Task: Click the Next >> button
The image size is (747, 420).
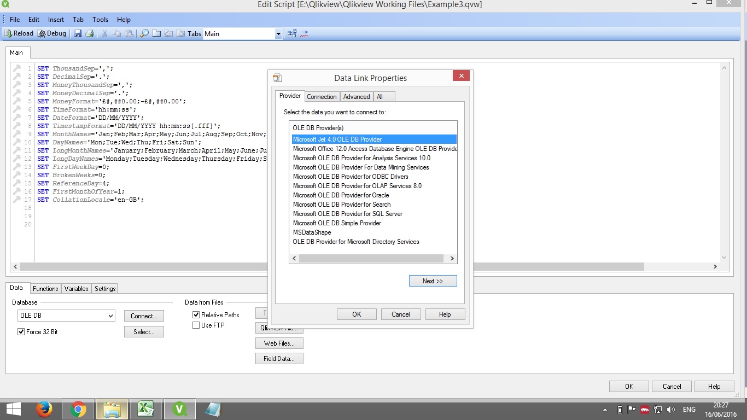Action: 433,281
